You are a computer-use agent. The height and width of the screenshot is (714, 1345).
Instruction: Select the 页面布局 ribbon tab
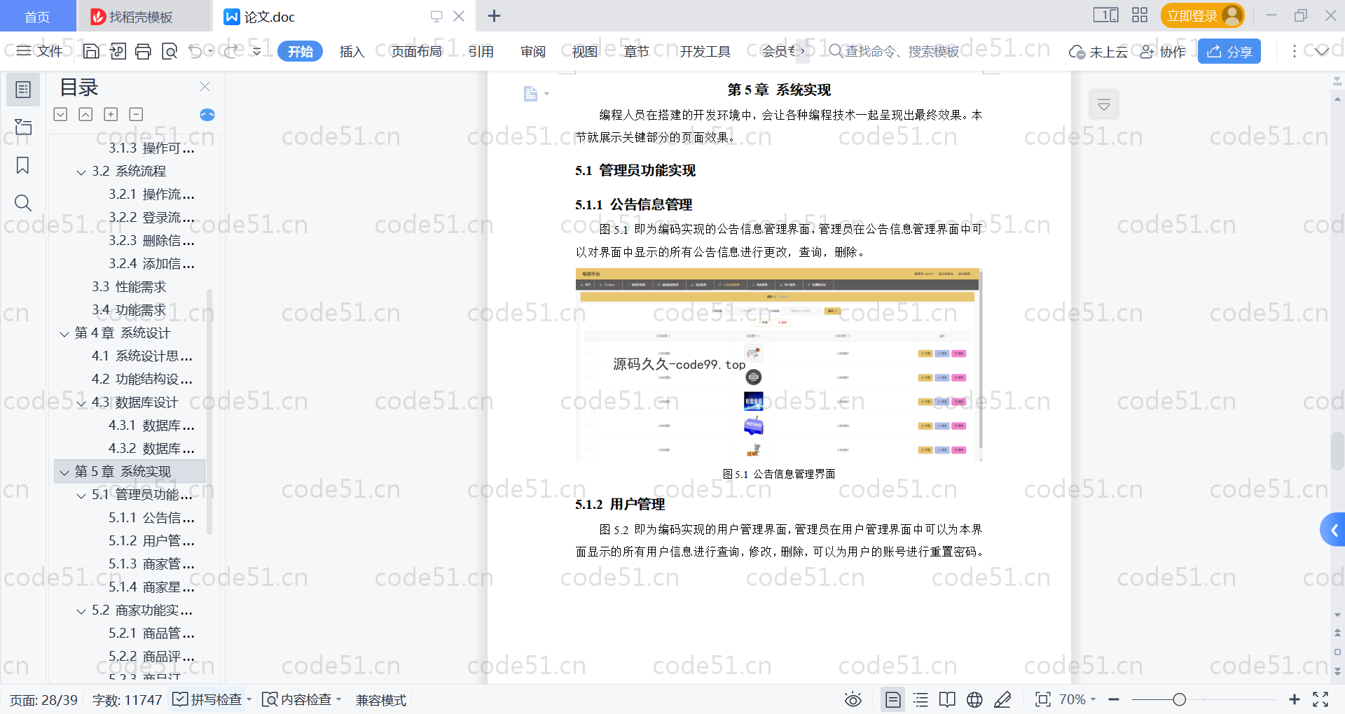pos(416,51)
